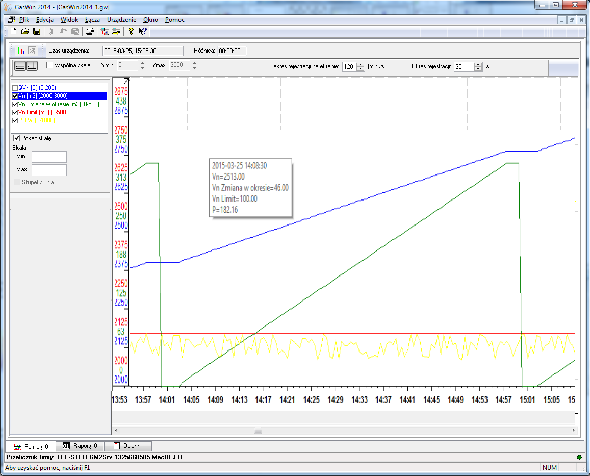Decrease Ymin with the down arrow
The width and height of the screenshot is (590, 476).
[143, 68]
